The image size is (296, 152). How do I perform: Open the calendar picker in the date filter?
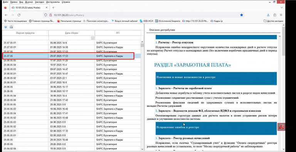click(x=92, y=38)
